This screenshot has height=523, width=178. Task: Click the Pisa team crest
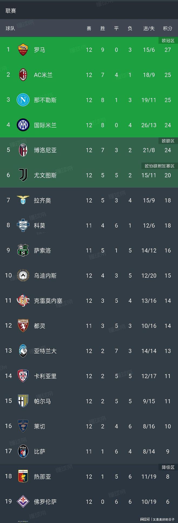[x=23, y=451]
